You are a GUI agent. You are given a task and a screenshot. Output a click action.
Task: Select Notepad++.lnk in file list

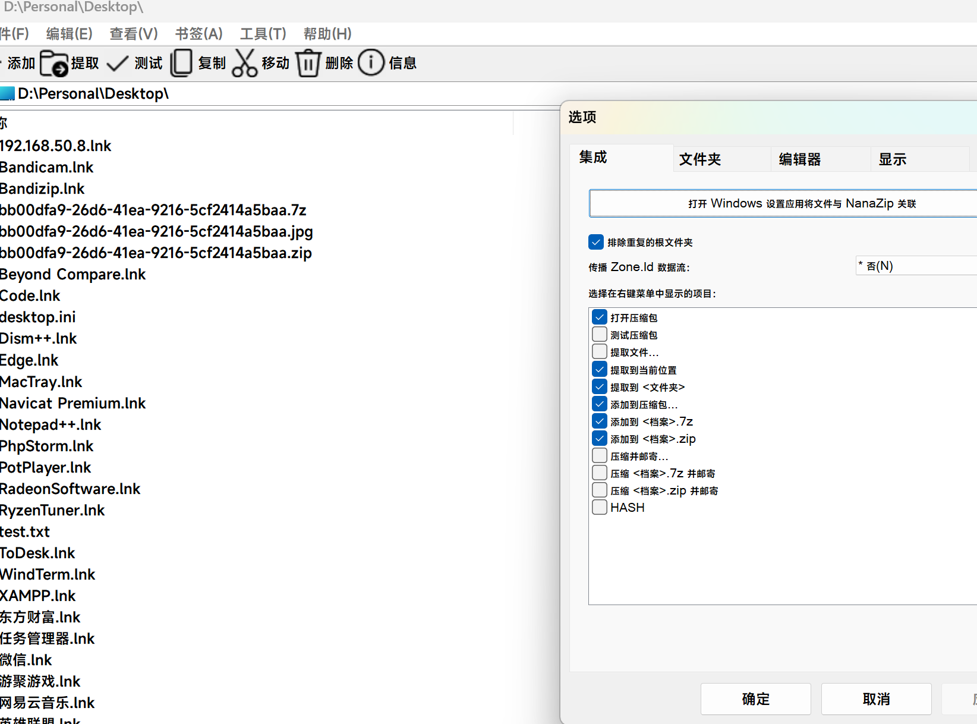(x=51, y=424)
